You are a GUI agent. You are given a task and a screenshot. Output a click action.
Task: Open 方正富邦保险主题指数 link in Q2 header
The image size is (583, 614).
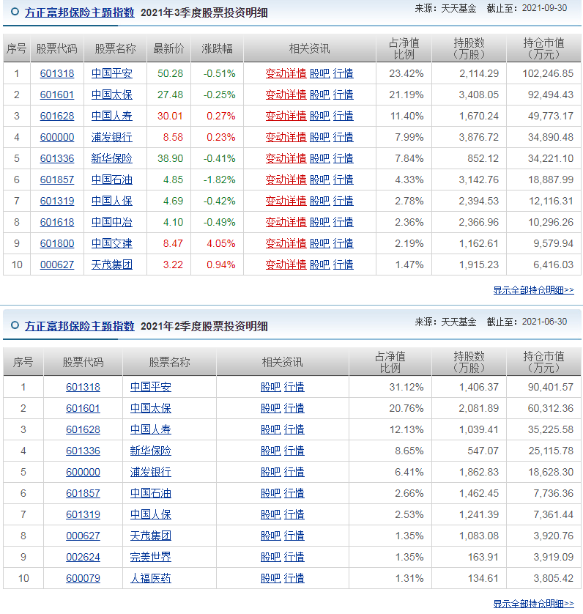(x=80, y=326)
